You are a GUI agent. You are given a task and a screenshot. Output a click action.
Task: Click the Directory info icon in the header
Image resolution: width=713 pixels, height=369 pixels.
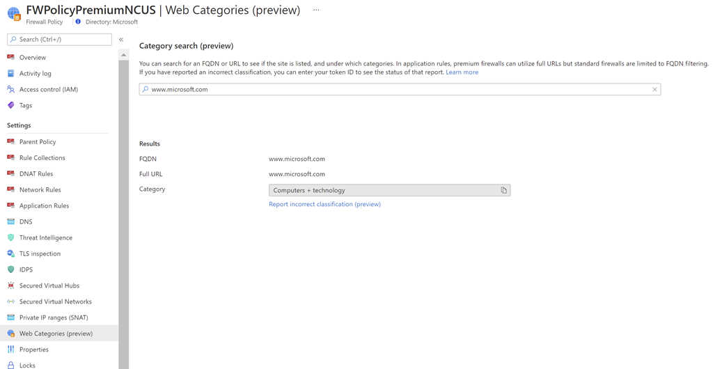point(78,22)
